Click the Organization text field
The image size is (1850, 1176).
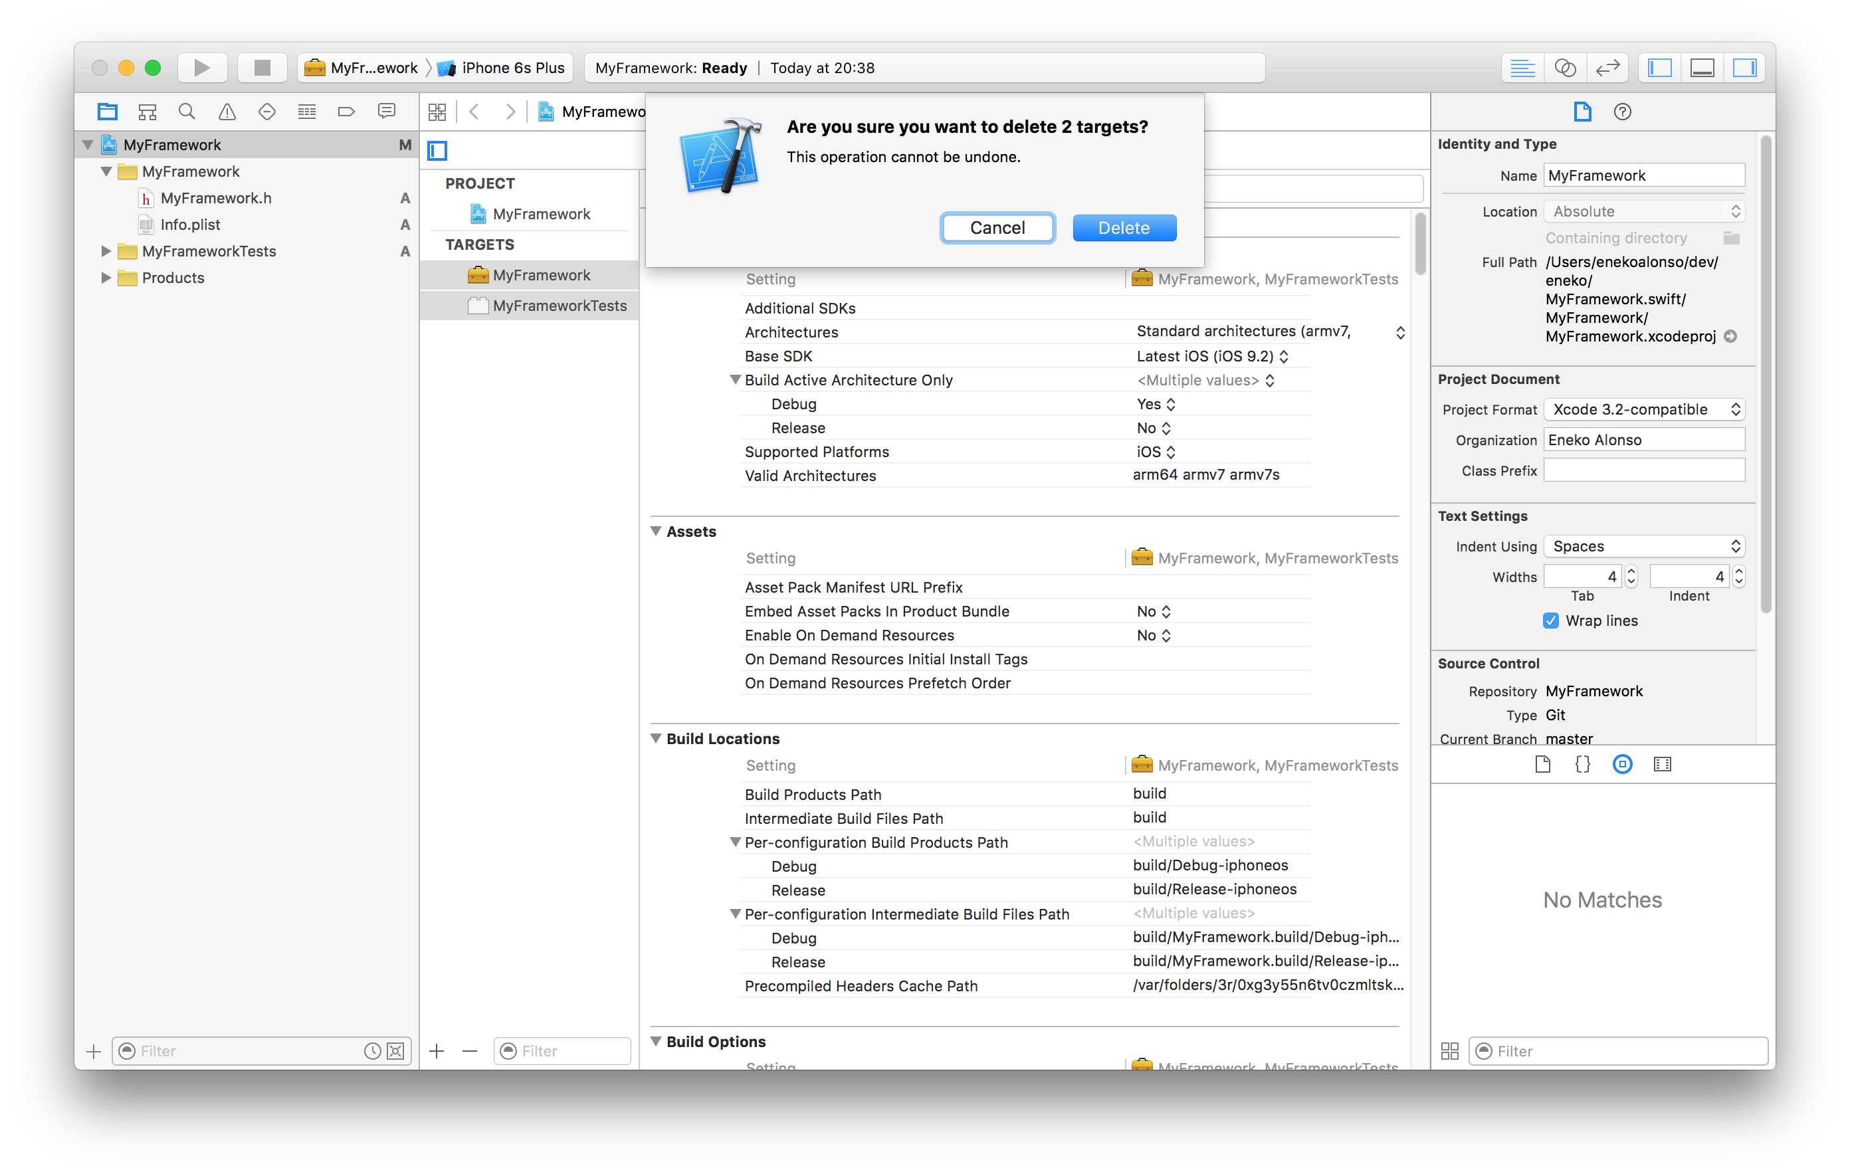tap(1643, 440)
